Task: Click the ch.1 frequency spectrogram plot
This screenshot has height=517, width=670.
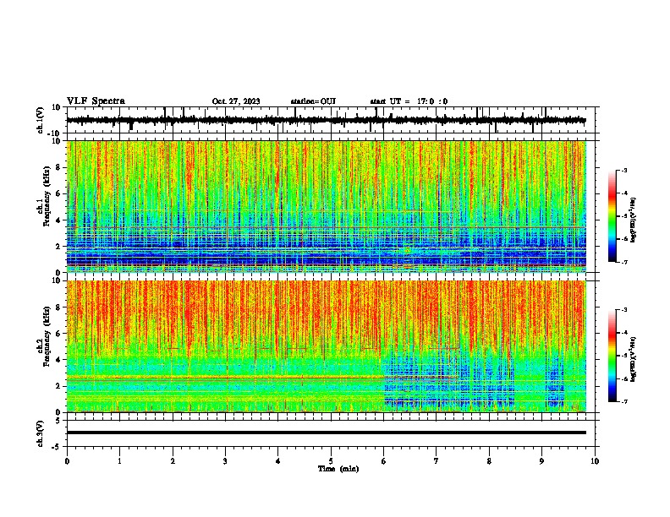Action: click(x=327, y=206)
